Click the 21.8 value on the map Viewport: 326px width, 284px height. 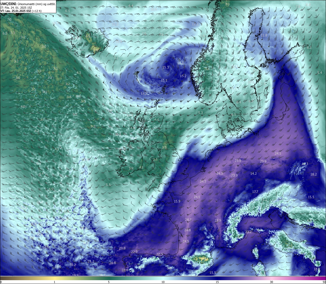(122, 248)
